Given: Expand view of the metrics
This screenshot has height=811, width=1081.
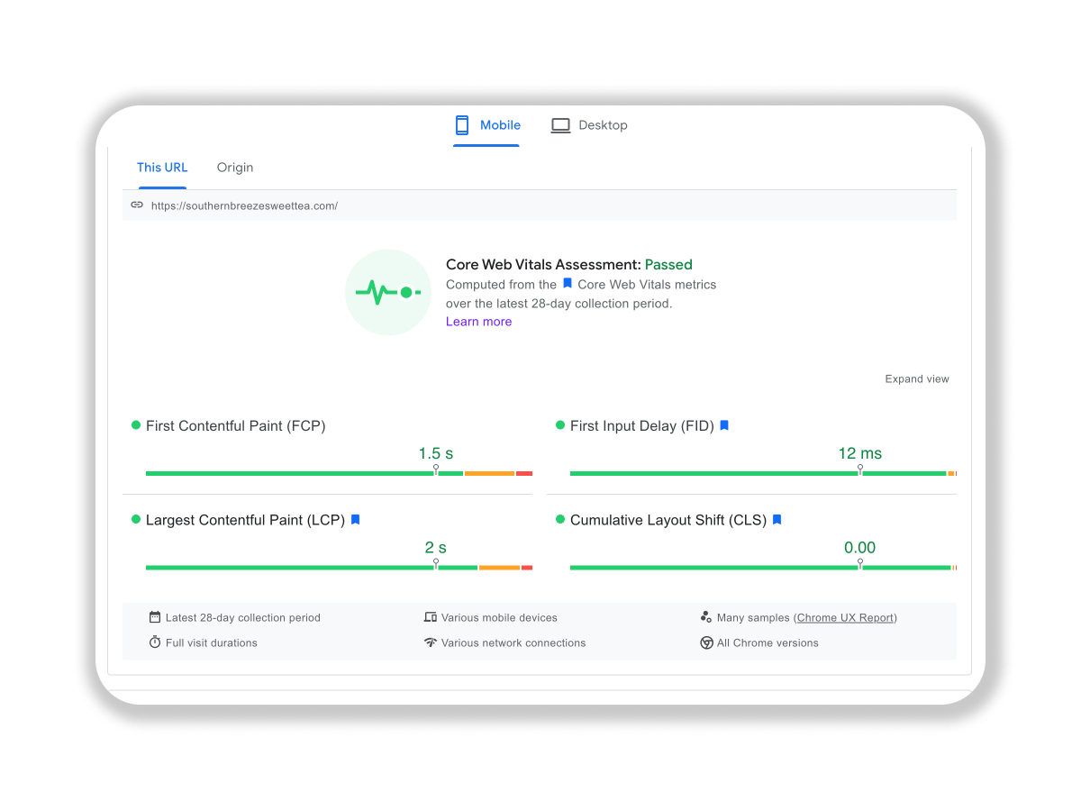Looking at the screenshot, I should (x=916, y=378).
